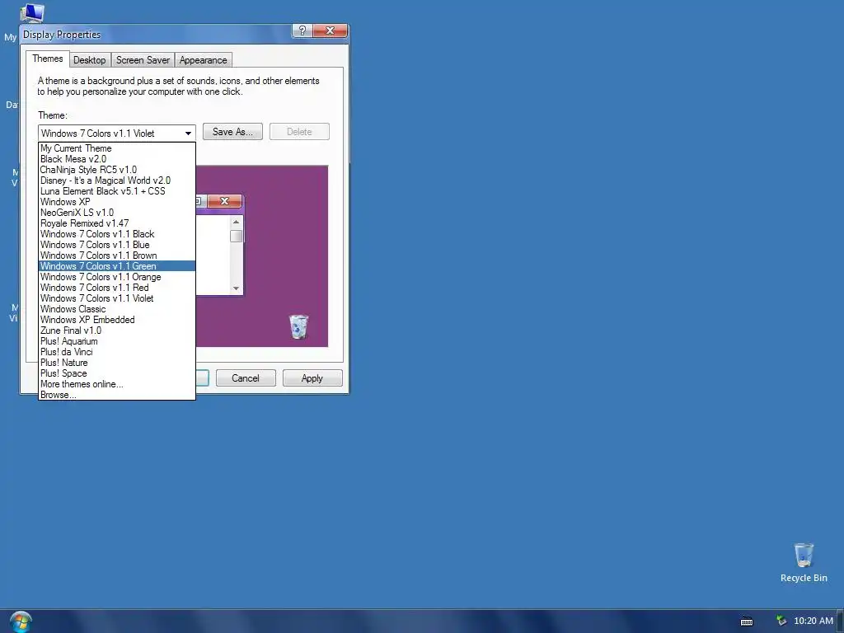844x633 pixels.
Task: Select the Plus! da Vinci theme
Action: point(117,352)
